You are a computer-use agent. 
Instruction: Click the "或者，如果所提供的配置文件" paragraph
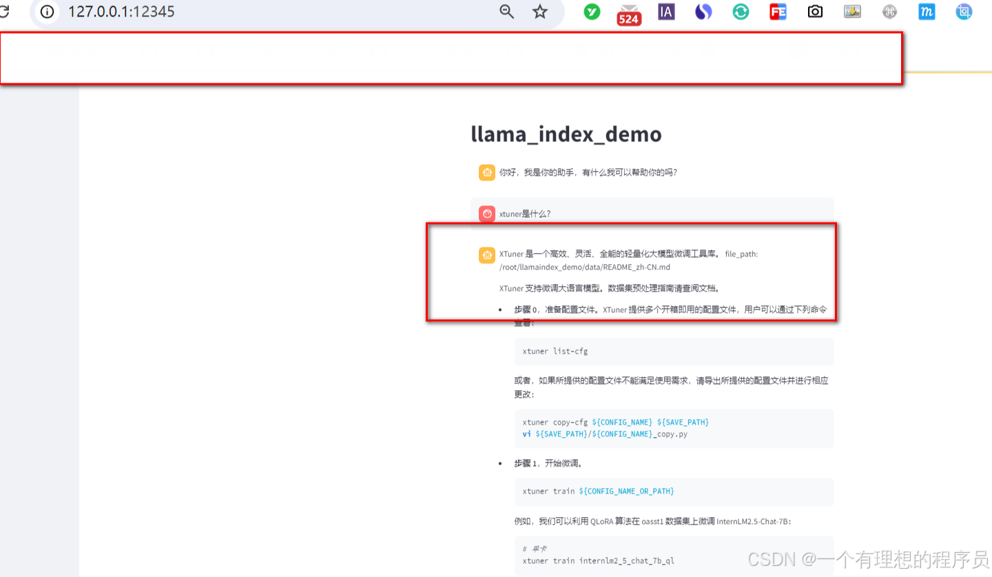pyautogui.click(x=671, y=387)
